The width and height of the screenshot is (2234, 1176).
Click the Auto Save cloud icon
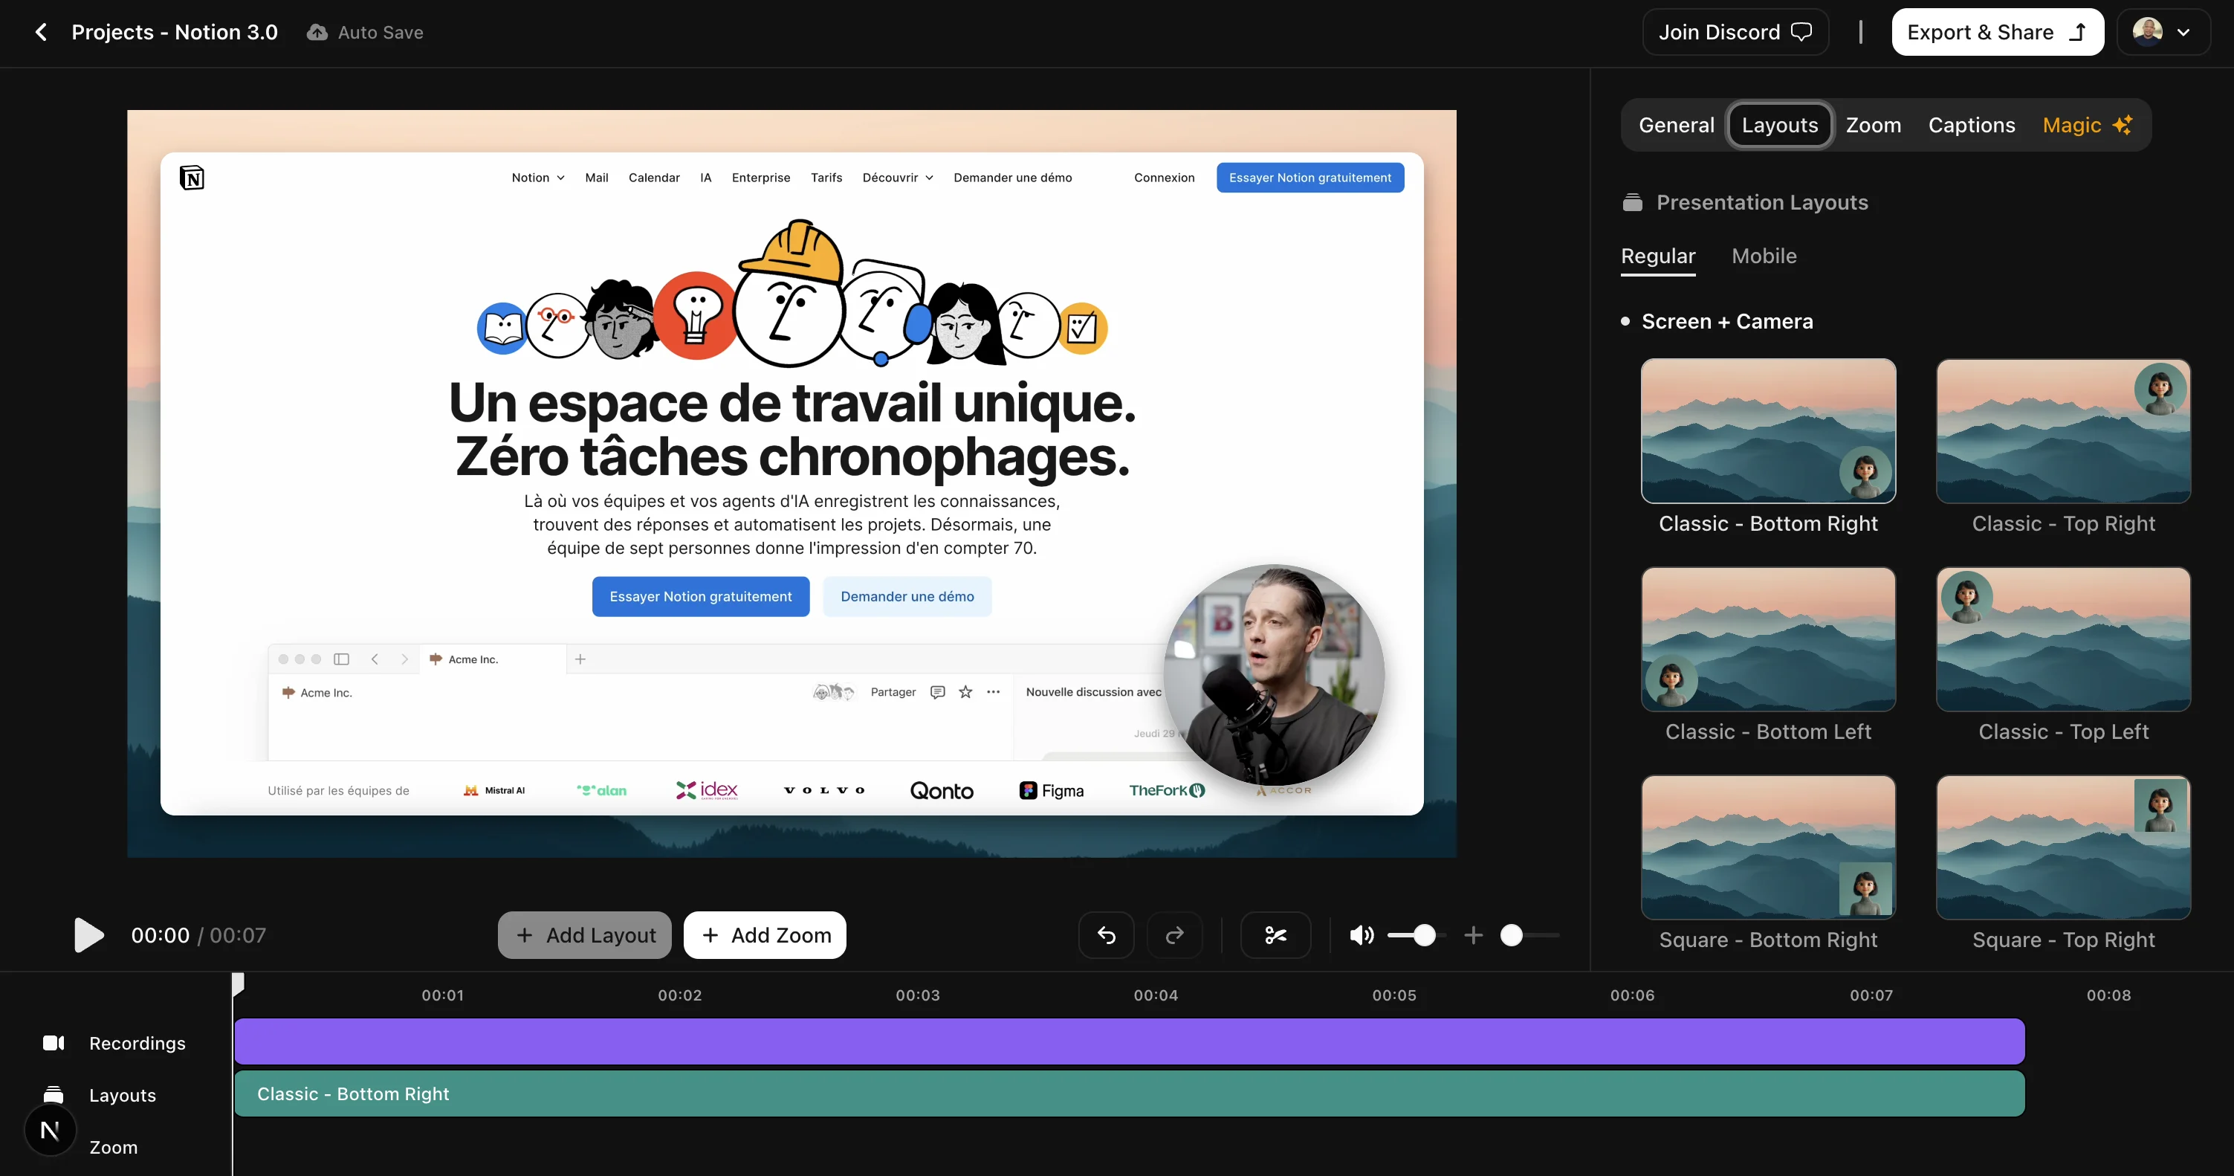317,32
